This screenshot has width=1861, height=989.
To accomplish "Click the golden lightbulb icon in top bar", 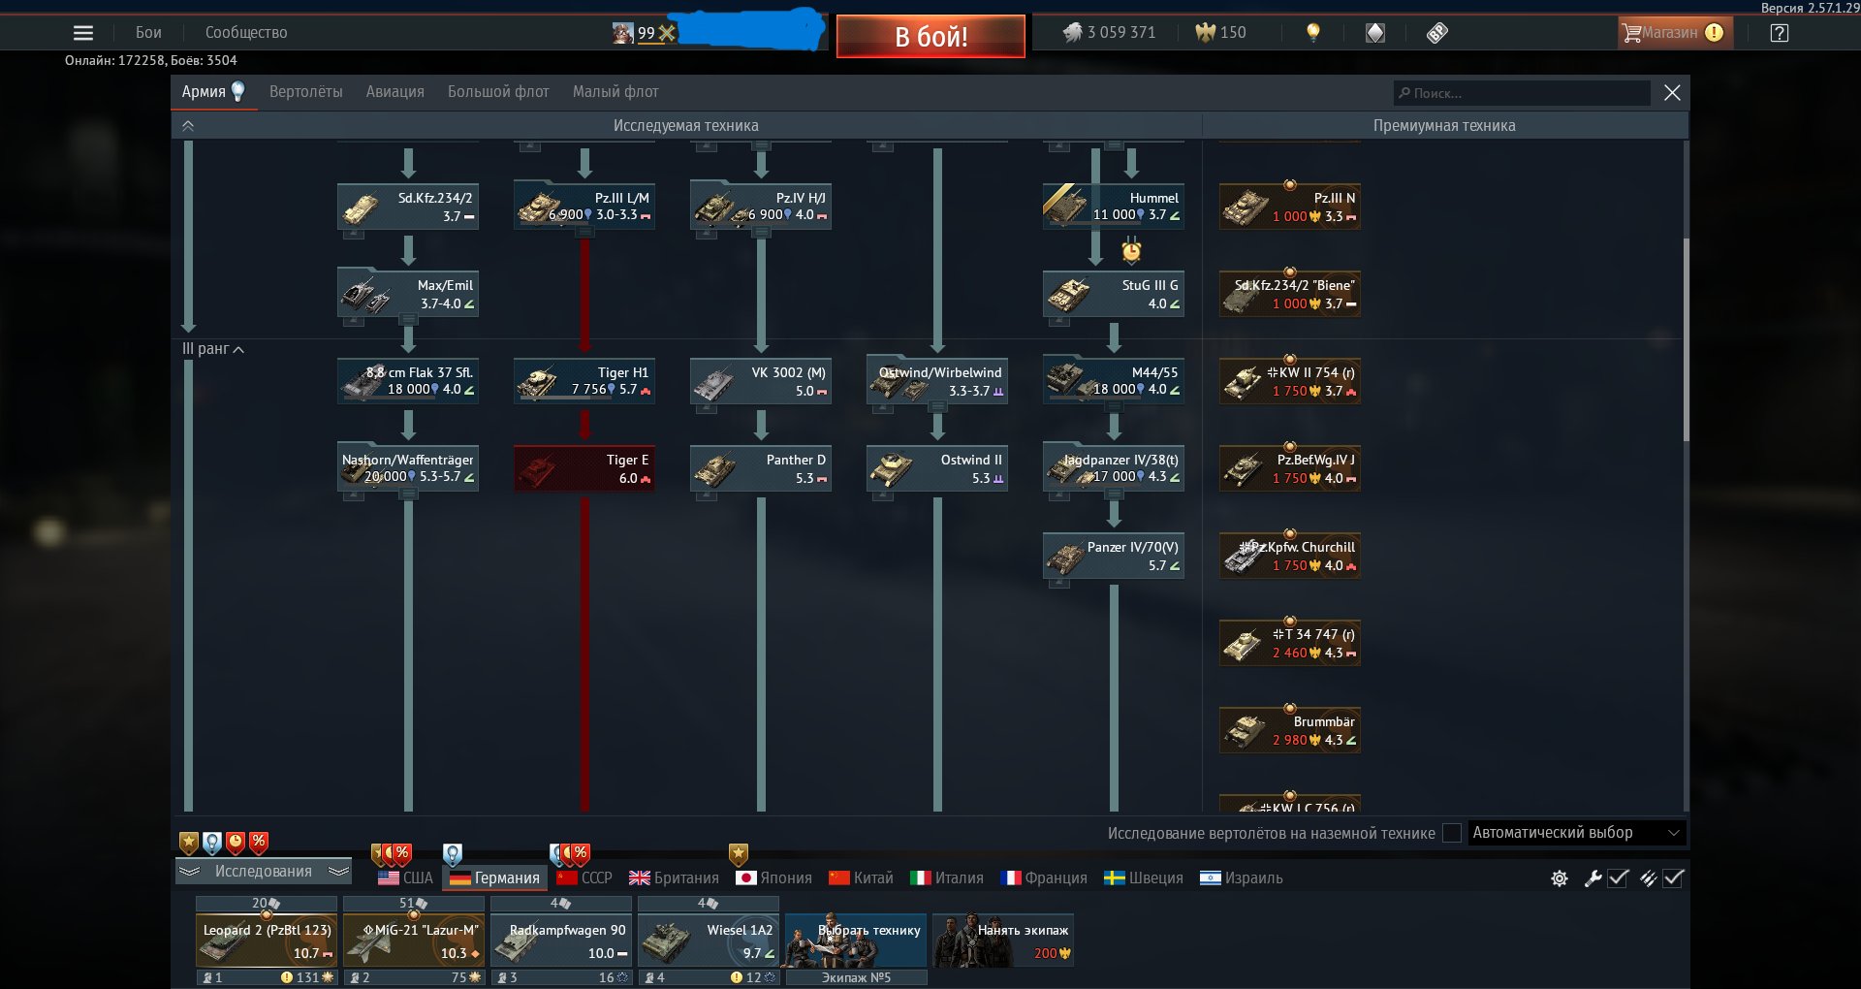I will (1312, 32).
